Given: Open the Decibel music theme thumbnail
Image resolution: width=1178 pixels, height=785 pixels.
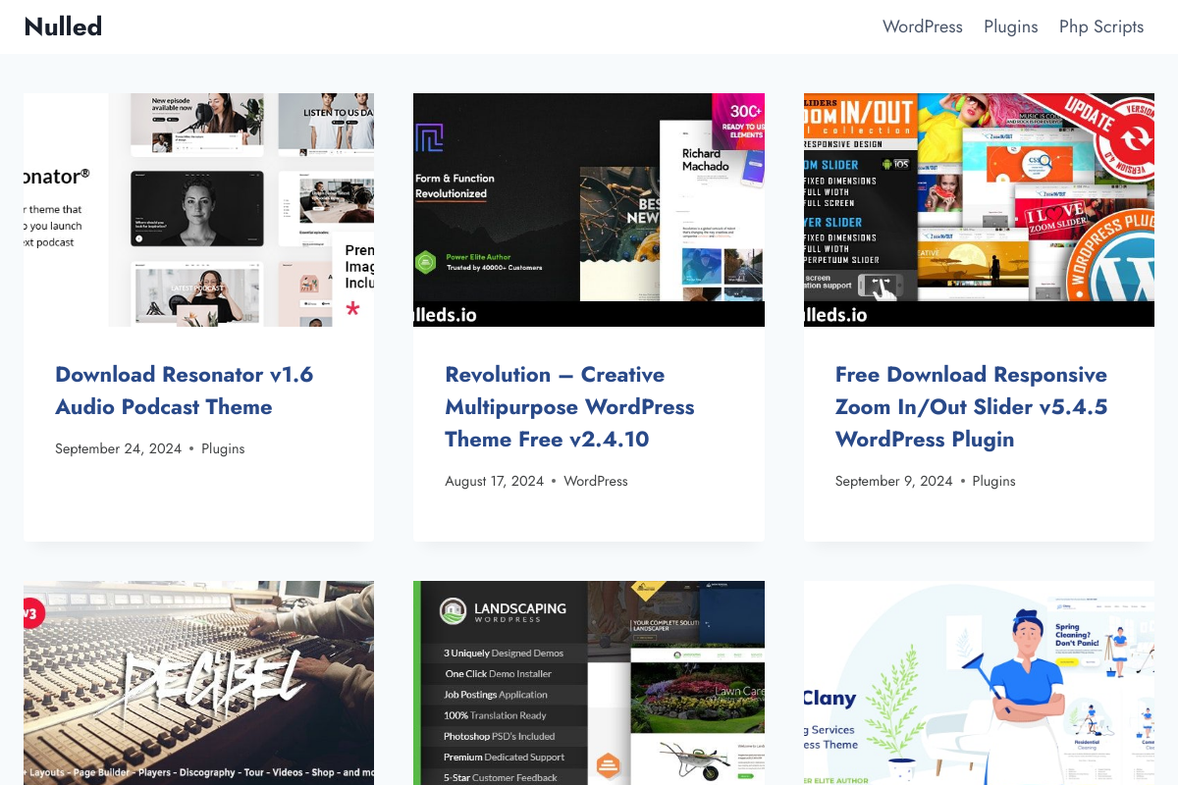Looking at the screenshot, I should (198, 683).
